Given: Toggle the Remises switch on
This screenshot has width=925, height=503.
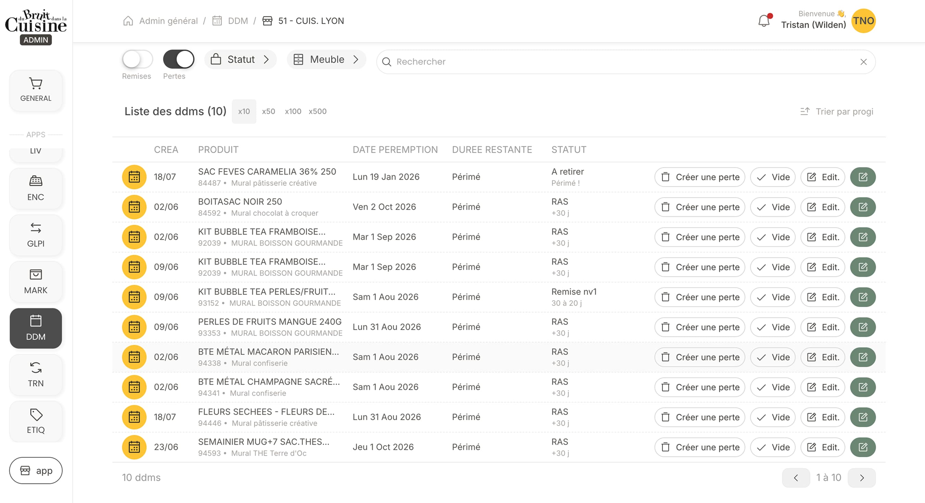Looking at the screenshot, I should [137, 59].
